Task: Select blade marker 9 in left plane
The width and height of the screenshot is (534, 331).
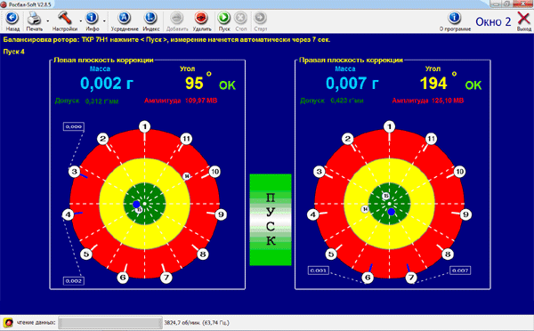Action: pyautogui.click(x=221, y=214)
